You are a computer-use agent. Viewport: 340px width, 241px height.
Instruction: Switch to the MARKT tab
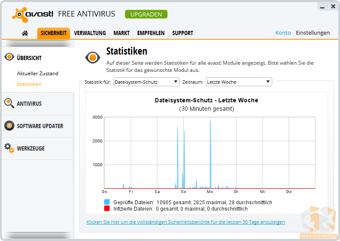pyautogui.click(x=122, y=33)
